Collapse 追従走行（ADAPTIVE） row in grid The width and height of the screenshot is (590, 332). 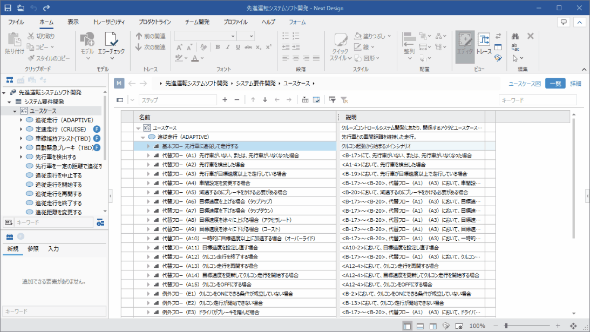[x=143, y=137]
